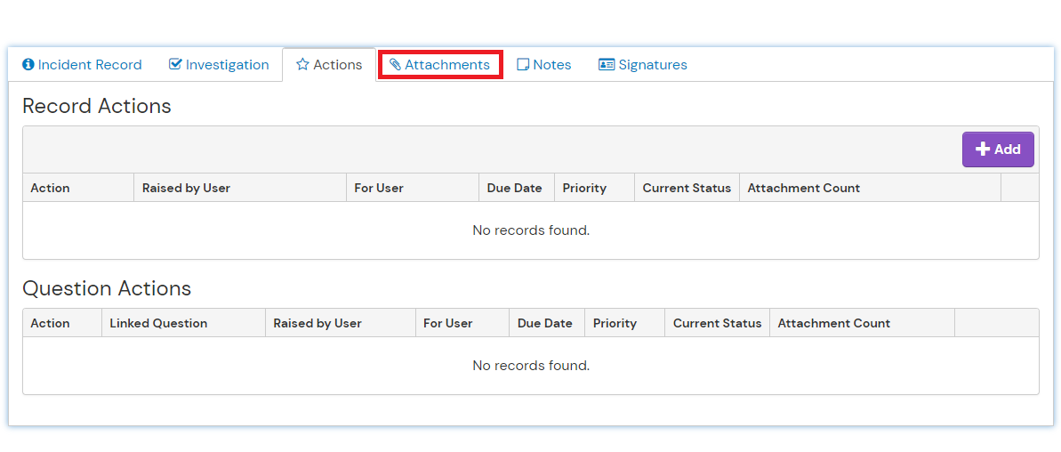Click Attachment Count header in Record Actions
This screenshot has height=452, width=1061.
coord(804,188)
